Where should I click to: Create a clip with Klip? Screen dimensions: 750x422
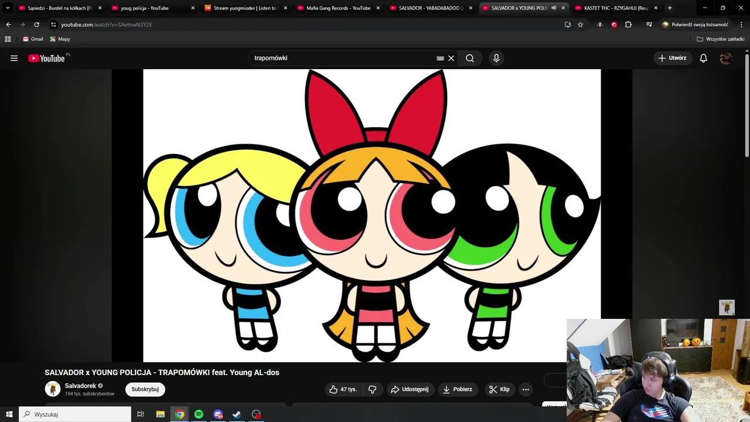[499, 389]
